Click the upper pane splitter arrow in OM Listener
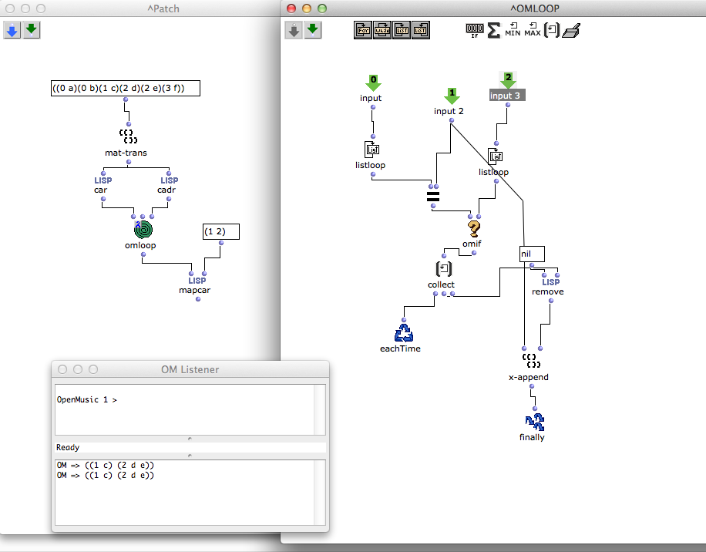 click(x=190, y=439)
